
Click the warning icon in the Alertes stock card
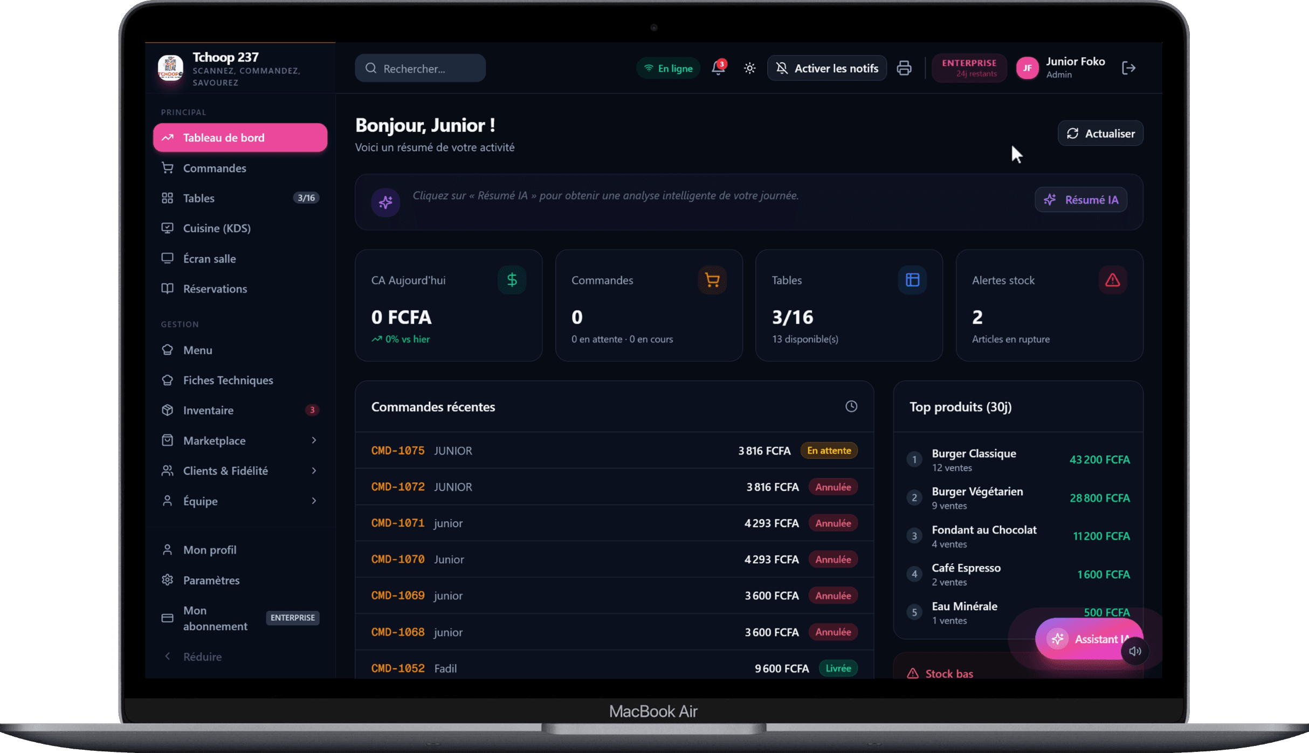tap(1113, 280)
